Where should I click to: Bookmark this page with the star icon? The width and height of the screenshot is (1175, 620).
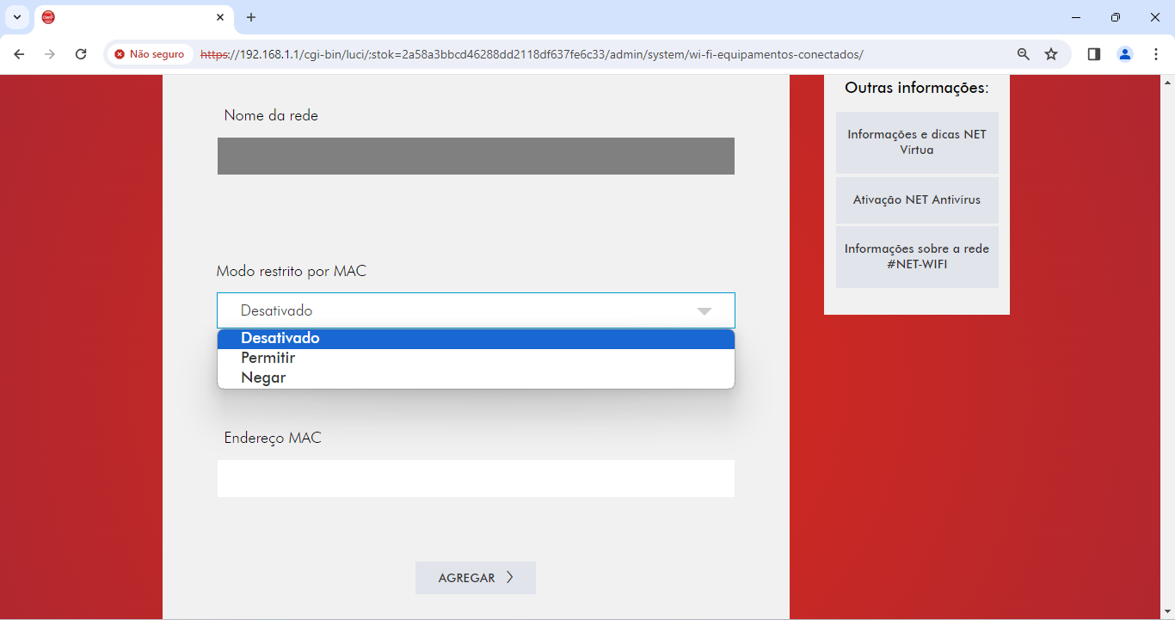click(1051, 54)
